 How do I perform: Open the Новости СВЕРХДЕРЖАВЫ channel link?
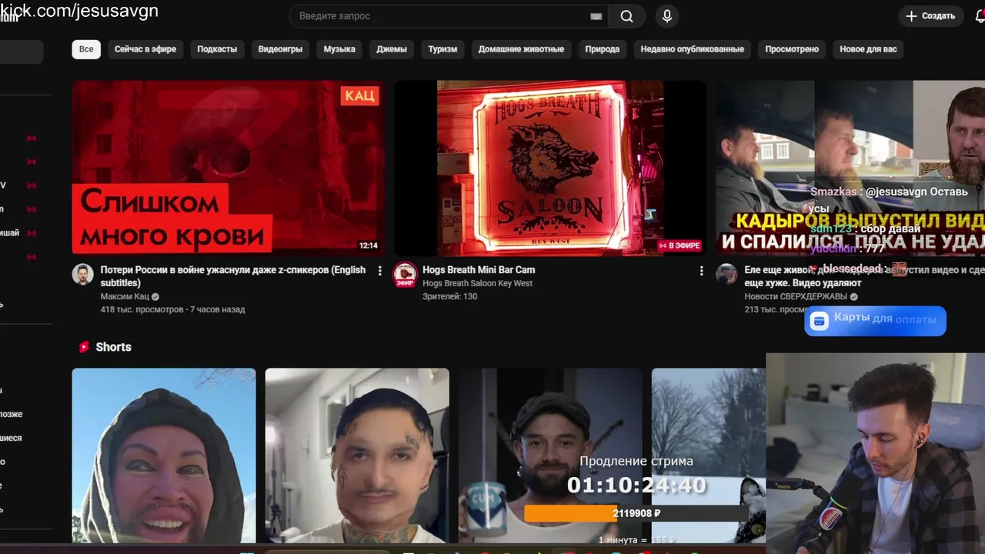click(796, 296)
